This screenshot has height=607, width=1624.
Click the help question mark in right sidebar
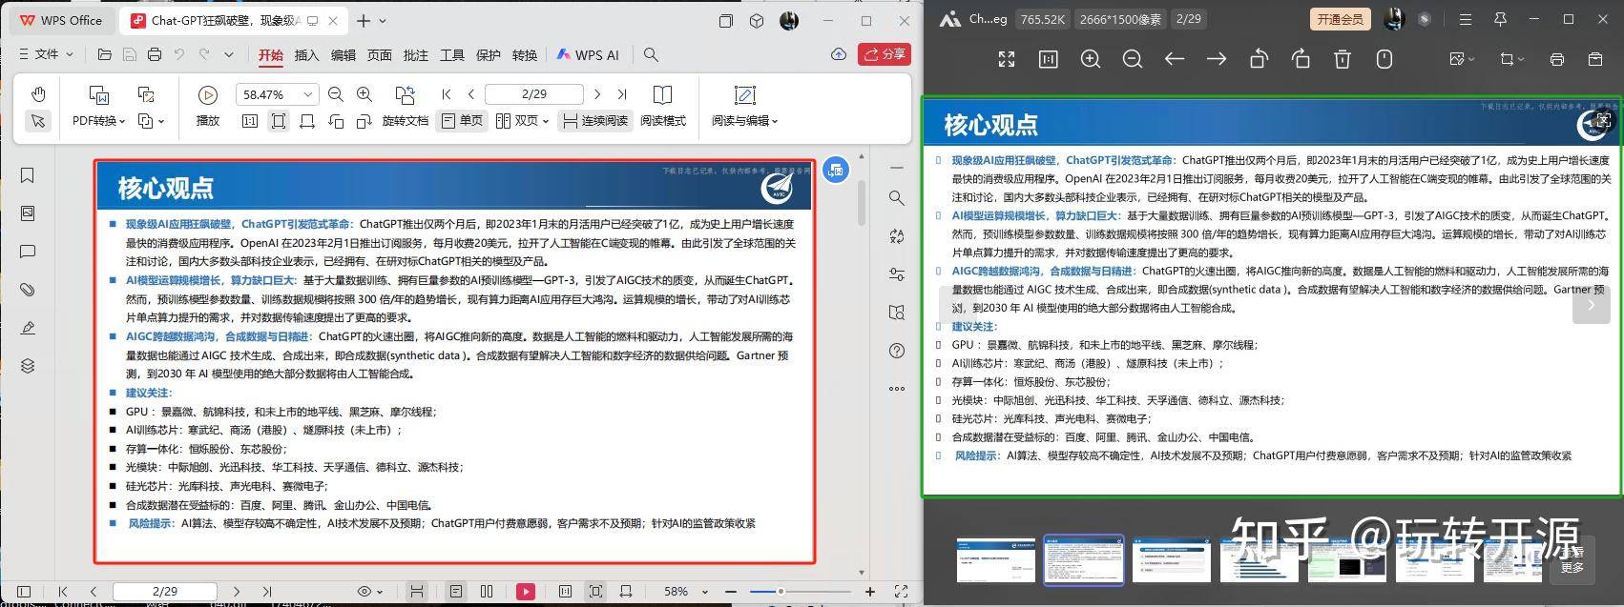tap(896, 351)
